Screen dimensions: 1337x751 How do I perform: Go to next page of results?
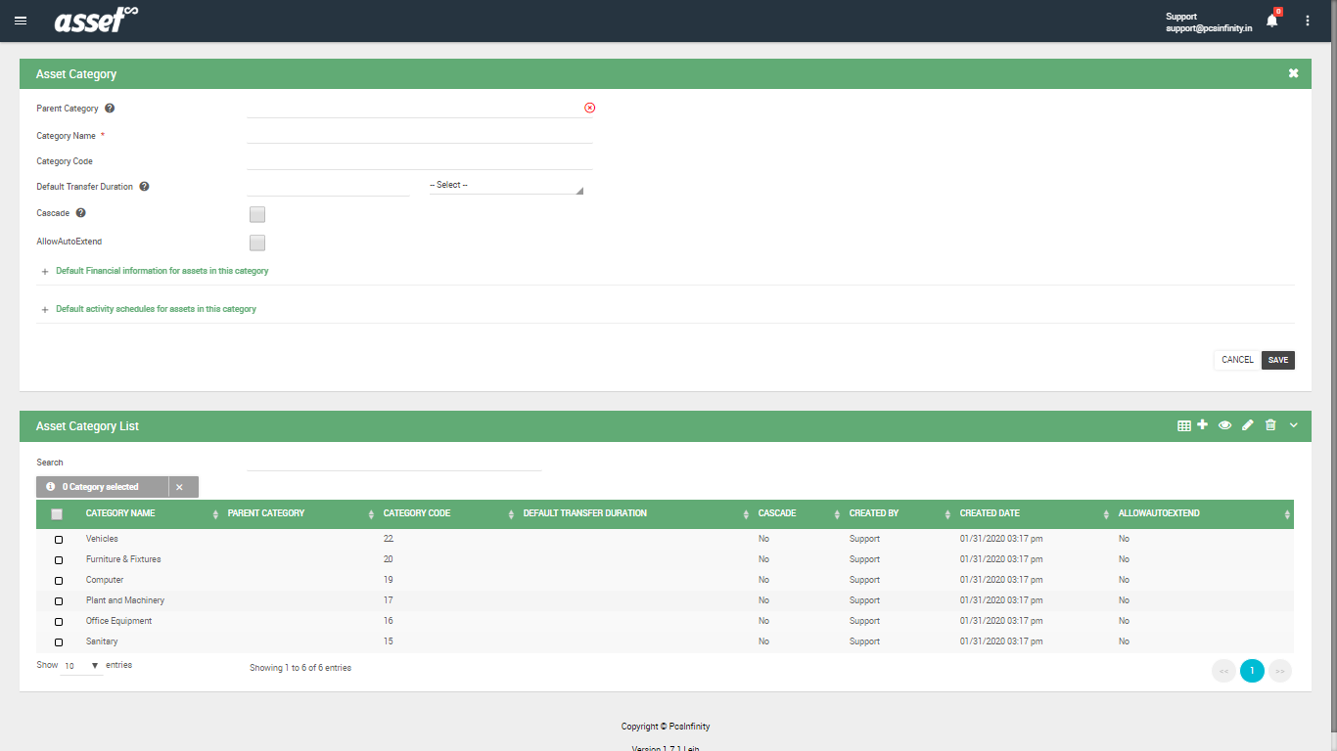(x=1280, y=671)
